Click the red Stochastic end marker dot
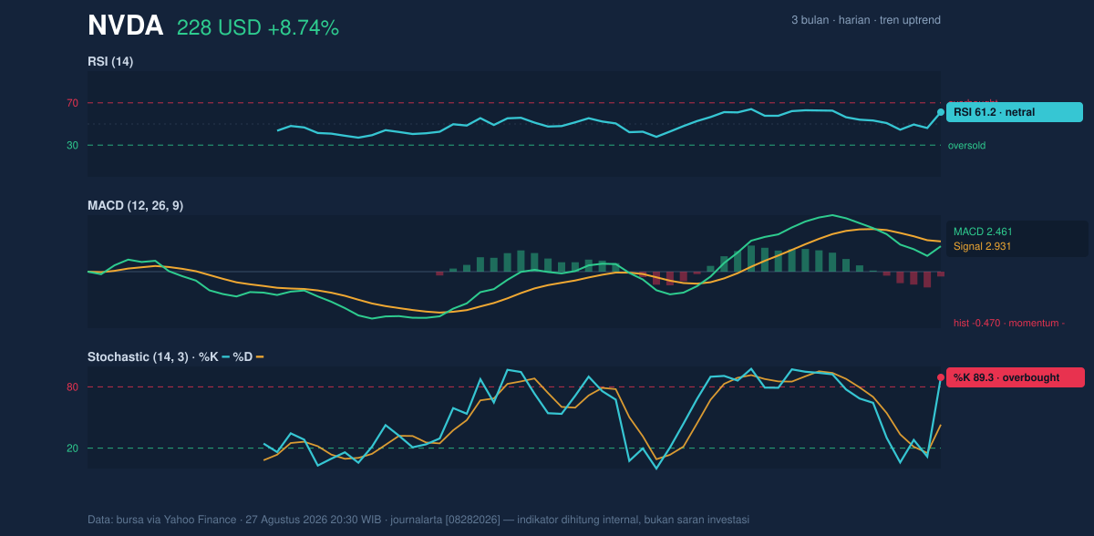The height and width of the screenshot is (536, 1094). pyautogui.click(x=941, y=377)
